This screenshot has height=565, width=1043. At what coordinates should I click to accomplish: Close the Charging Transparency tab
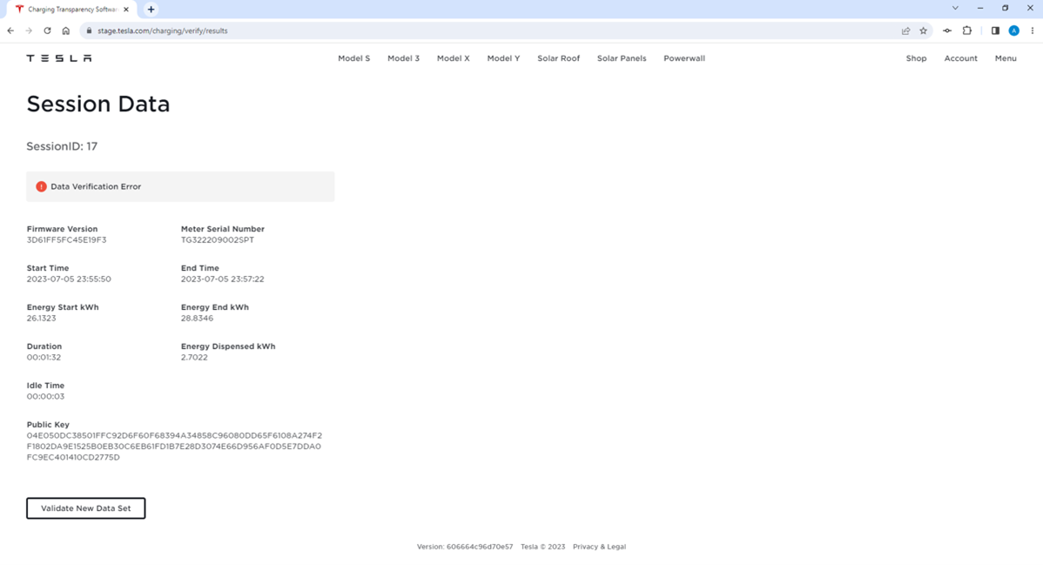(x=126, y=10)
